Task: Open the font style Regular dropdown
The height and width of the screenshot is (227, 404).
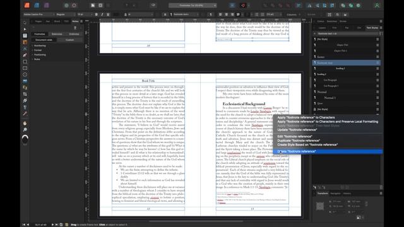Action: (x=66, y=15)
